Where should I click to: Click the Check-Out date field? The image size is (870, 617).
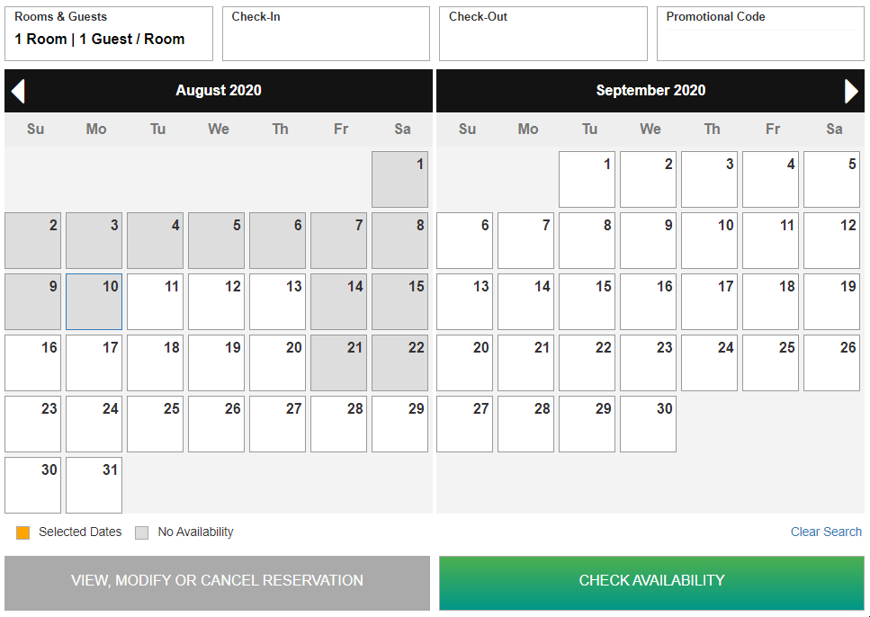point(543,34)
